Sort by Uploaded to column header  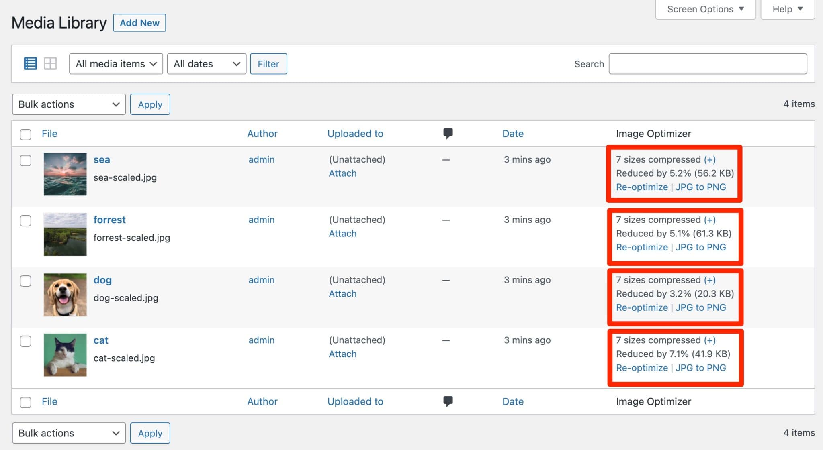(355, 134)
